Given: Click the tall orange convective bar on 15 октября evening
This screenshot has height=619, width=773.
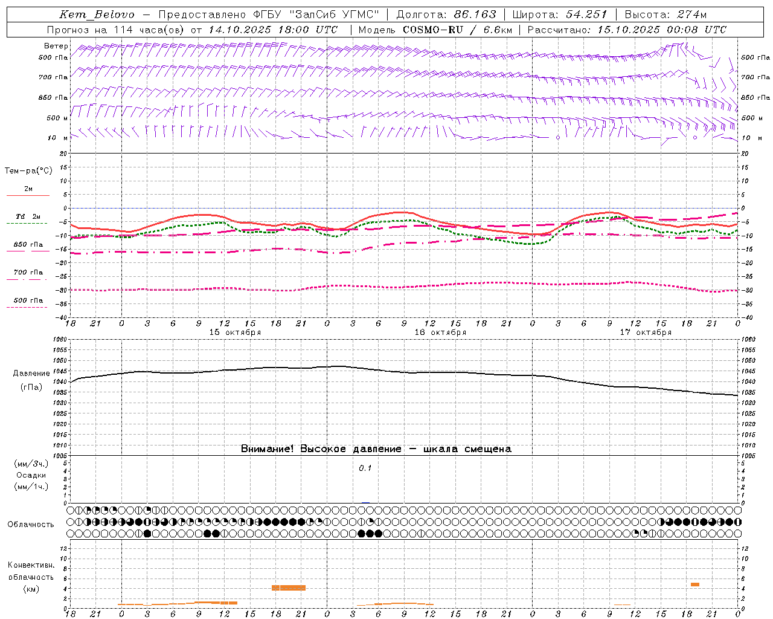Looking at the screenshot, I should (289, 588).
